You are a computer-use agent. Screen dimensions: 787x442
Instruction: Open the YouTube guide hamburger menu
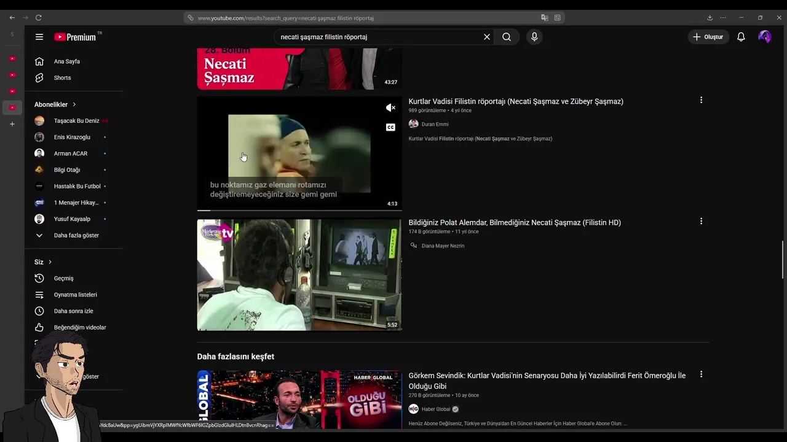point(39,37)
